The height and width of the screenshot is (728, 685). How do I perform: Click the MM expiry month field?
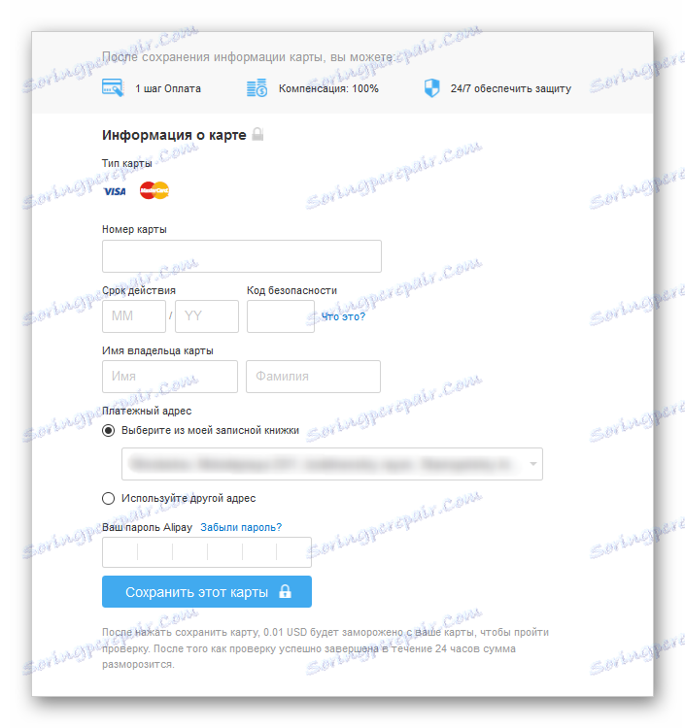pyautogui.click(x=134, y=316)
